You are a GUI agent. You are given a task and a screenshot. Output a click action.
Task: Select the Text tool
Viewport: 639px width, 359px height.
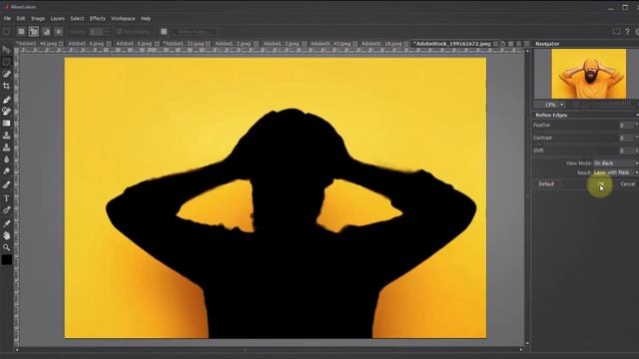[6, 198]
